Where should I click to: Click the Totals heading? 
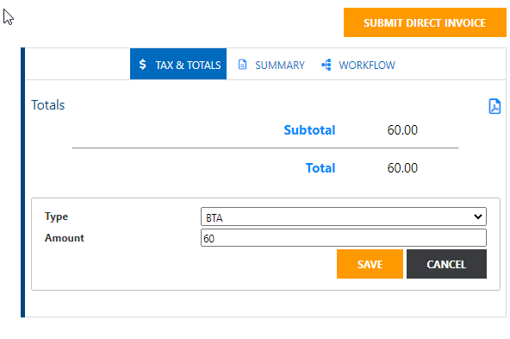tap(48, 105)
